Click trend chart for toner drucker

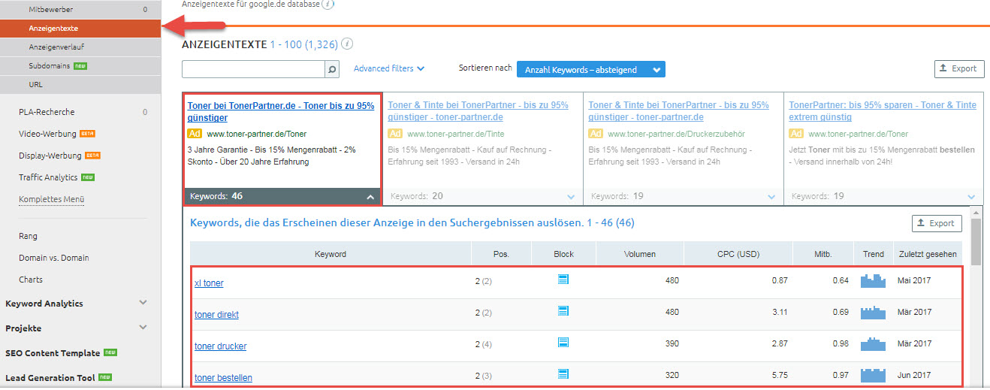[874, 343]
